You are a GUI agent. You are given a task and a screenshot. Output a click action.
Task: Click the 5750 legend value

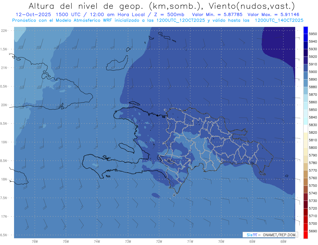[x=313, y=186]
